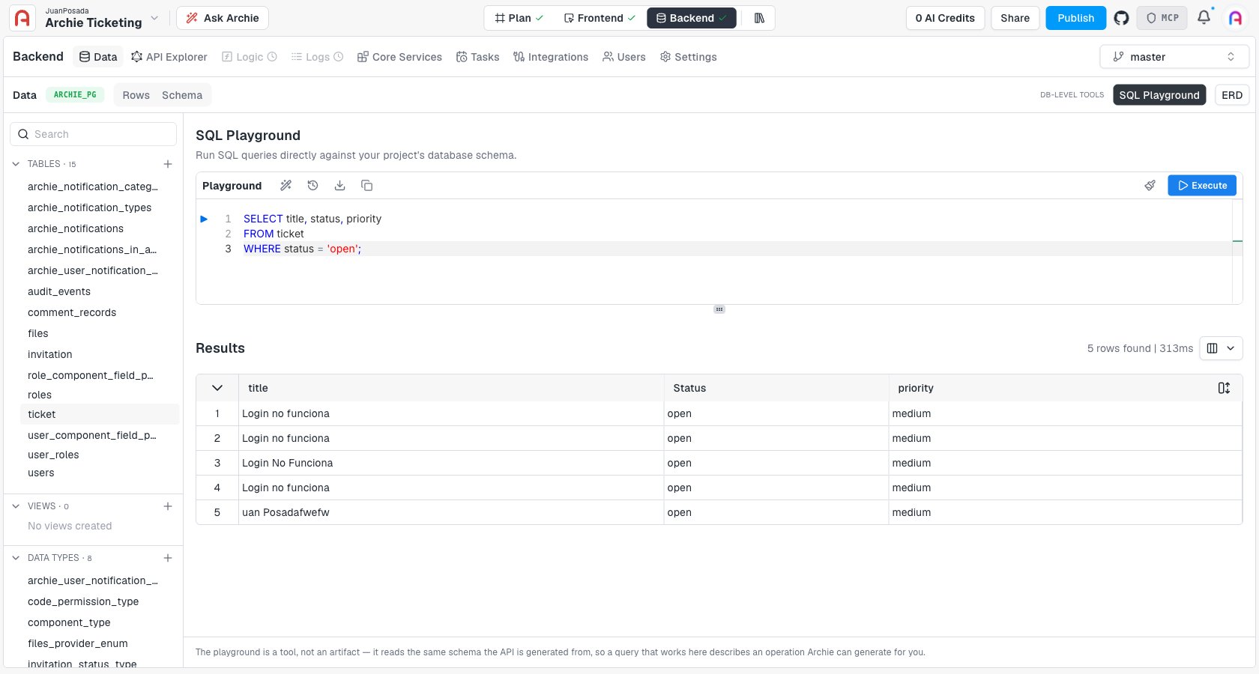Open the GitHub icon in the top bar
1259x674 pixels.
click(1121, 18)
